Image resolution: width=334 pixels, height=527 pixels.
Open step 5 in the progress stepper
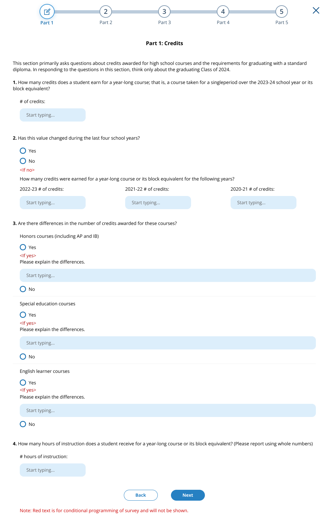282,12
